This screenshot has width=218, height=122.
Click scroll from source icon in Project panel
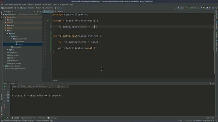[34, 12]
